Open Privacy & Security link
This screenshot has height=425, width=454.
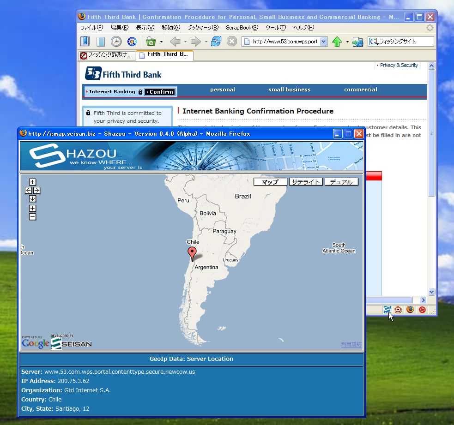(399, 65)
